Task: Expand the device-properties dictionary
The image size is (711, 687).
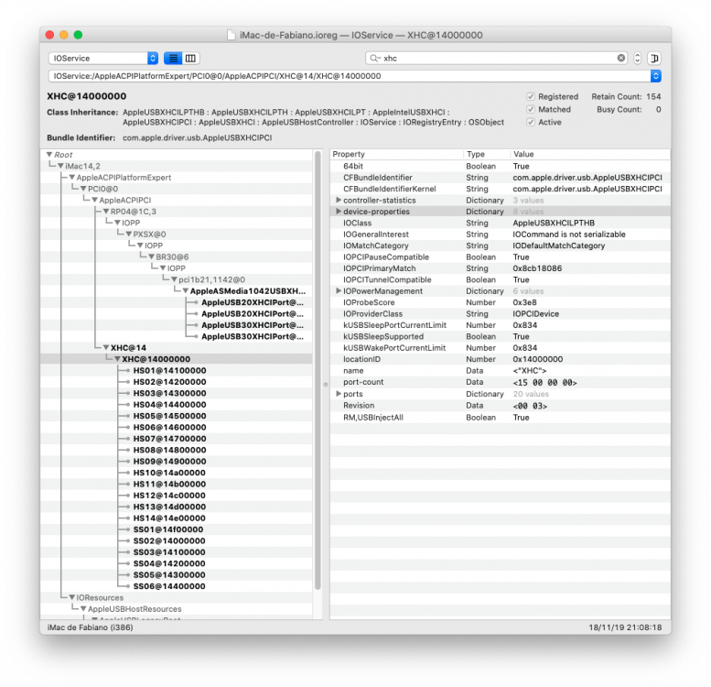Action: pyautogui.click(x=339, y=212)
